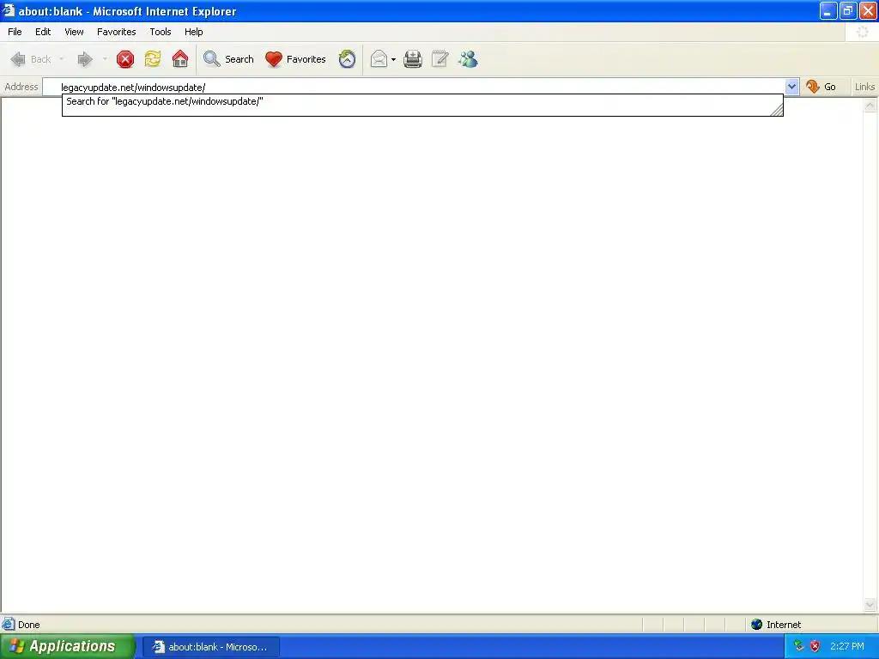Viewport: 879px width, 659px height.
Task: Open the Forward history dropdown arrow
Action: [x=105, y=59]
